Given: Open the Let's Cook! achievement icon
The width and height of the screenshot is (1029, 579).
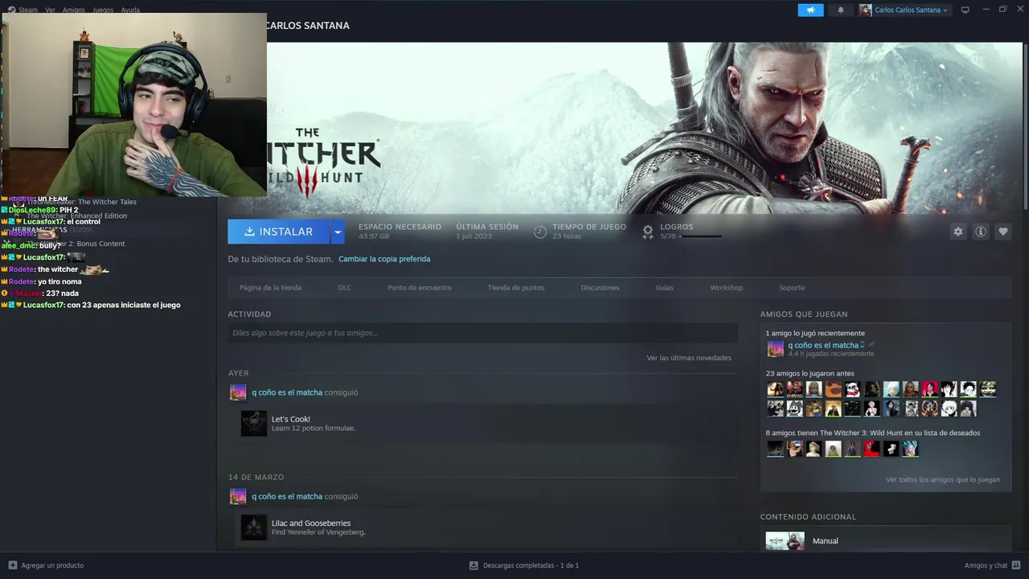Looking at the screenshot, I should [254, 424].
